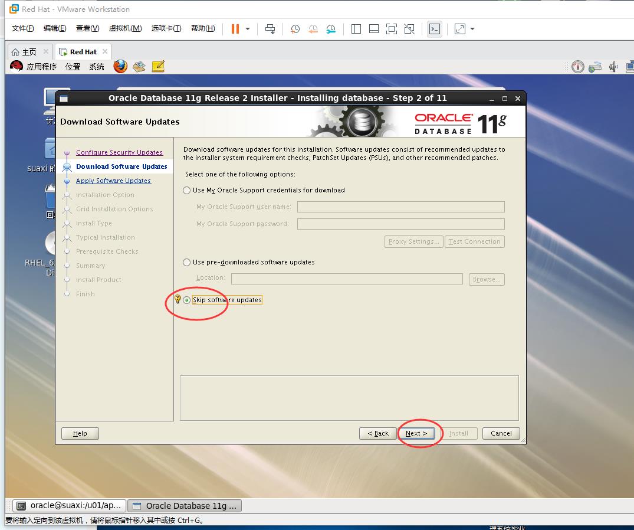The width and height of the screenshot is (634, 530).
Task: Select the Skip software updates option
Action: (x=186, y=300)
